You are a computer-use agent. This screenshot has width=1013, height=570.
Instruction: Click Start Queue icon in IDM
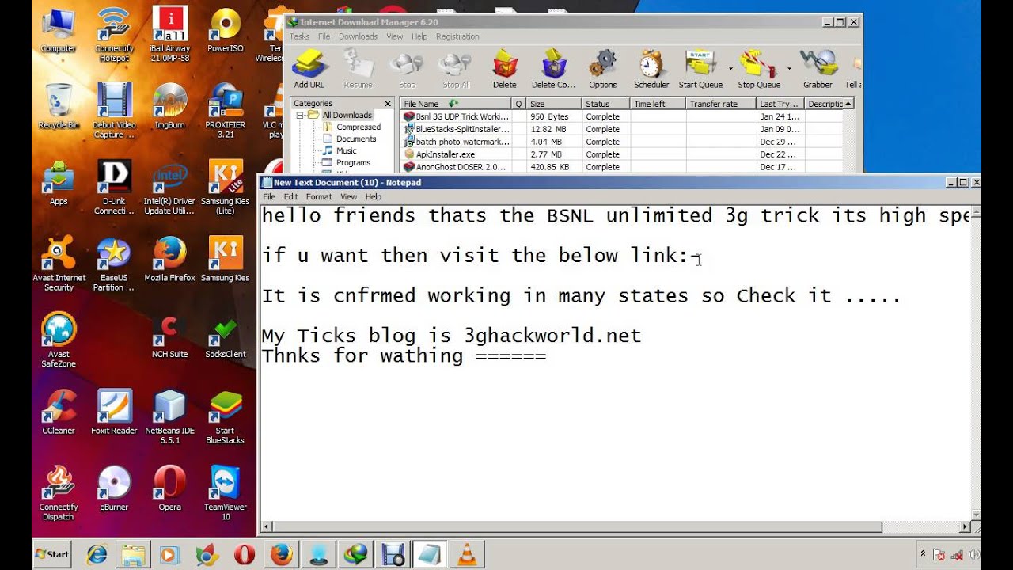[700, 69]
